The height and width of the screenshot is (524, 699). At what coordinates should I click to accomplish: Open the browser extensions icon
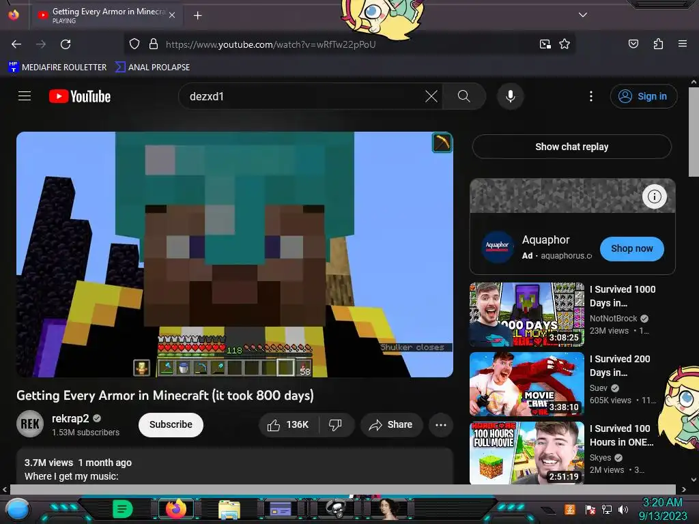[658, 44]
